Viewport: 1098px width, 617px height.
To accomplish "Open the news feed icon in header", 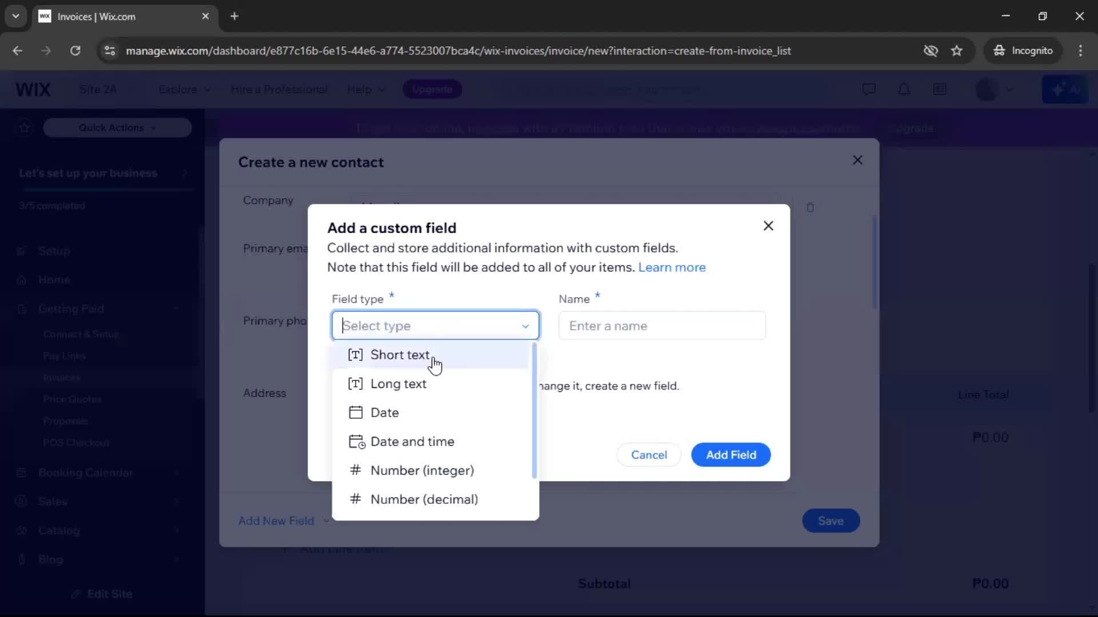I will [939, 89].
